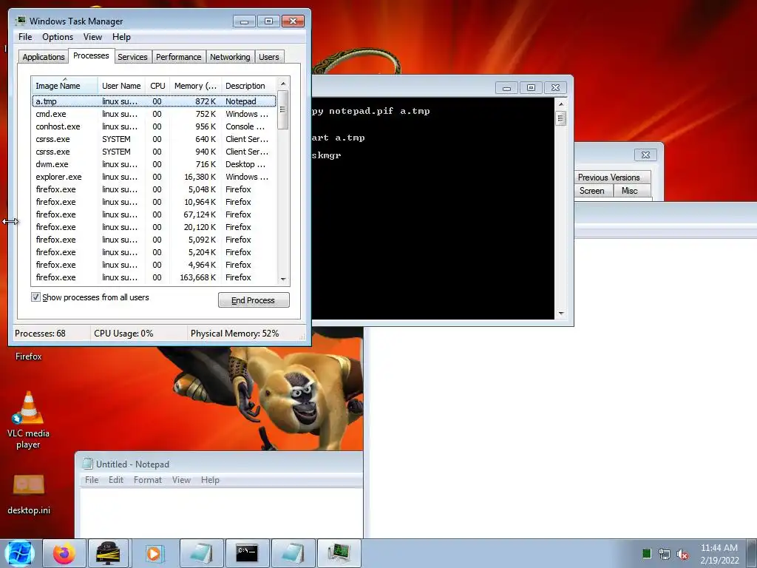Viewport: 757px width, 568px height.
Task: Select the desktop.ini desktop file icon
Action: coord(29,493)
